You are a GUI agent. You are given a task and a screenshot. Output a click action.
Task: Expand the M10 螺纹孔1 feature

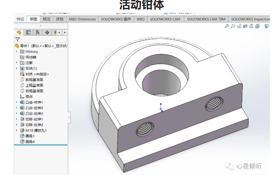[17, 130]
